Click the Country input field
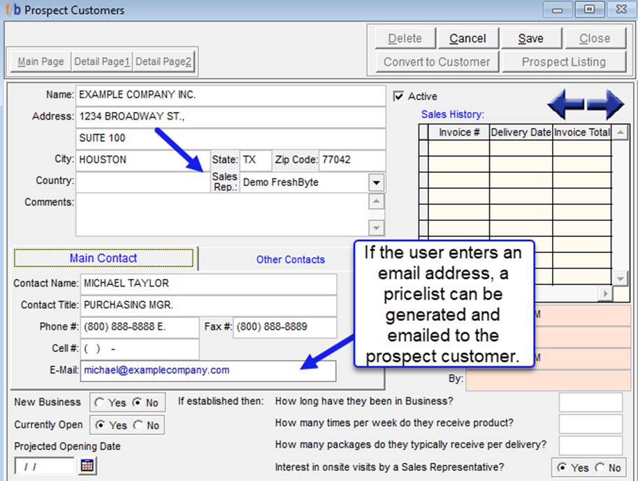The image size is (638, 481). point(143,182)
